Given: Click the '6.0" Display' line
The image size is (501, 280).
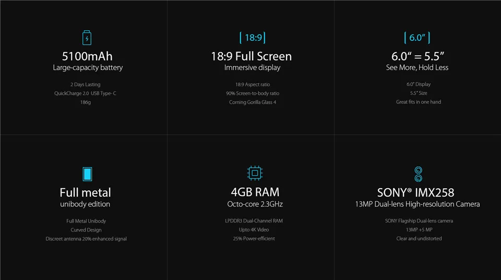Looking at the screenshot, I should tap(419, 84).
